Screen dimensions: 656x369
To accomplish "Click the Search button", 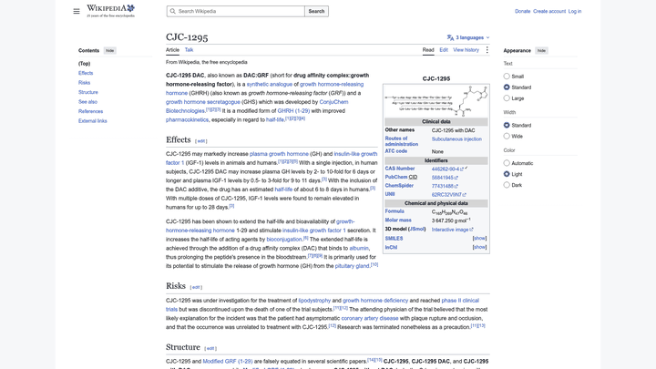I will (316, 11).
